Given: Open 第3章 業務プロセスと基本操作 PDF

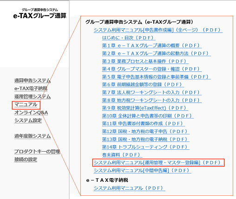Looking at the screenshot, I should pos(145,61).
